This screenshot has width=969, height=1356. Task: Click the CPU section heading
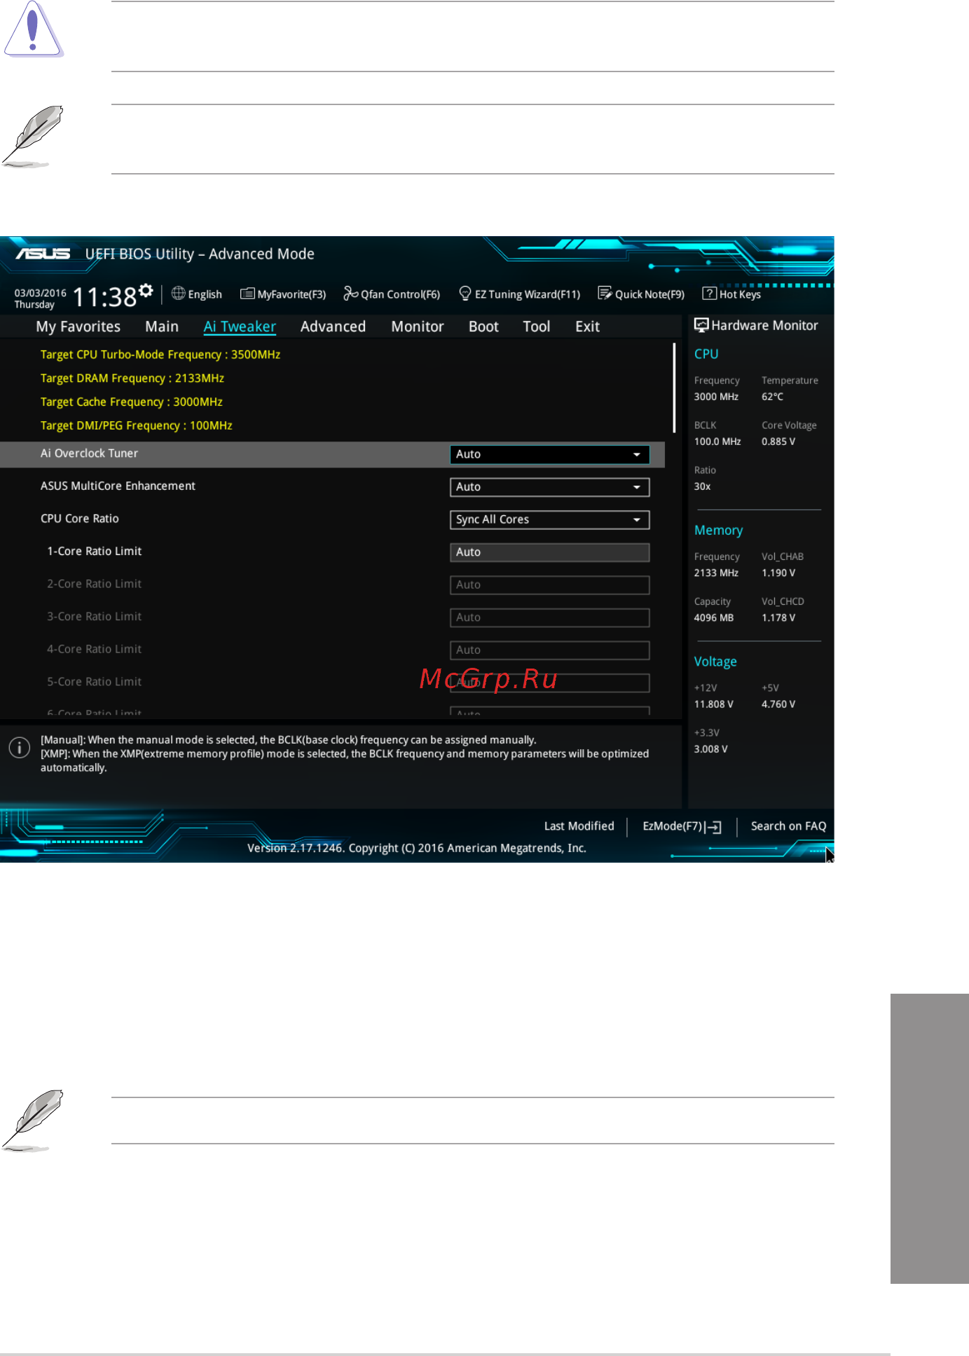pos(706,354)
